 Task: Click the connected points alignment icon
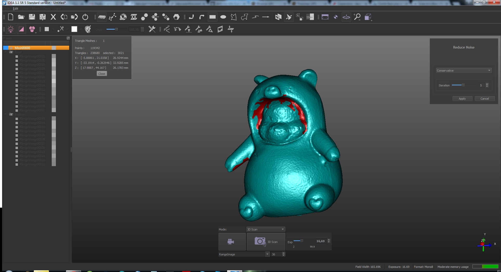pyautogui.click(x=112, y=17)
